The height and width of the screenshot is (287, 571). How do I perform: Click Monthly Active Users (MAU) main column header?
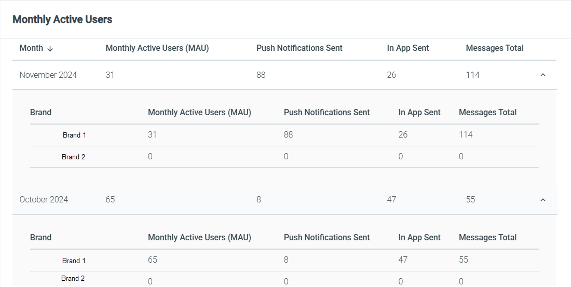pos(157,48)
